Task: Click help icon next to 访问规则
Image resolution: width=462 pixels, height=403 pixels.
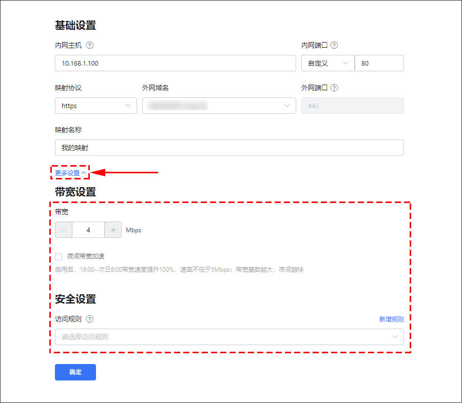Action: tap(90, 319)
